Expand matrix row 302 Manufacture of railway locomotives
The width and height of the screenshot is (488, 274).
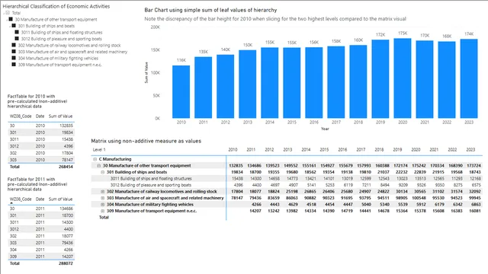102,192
